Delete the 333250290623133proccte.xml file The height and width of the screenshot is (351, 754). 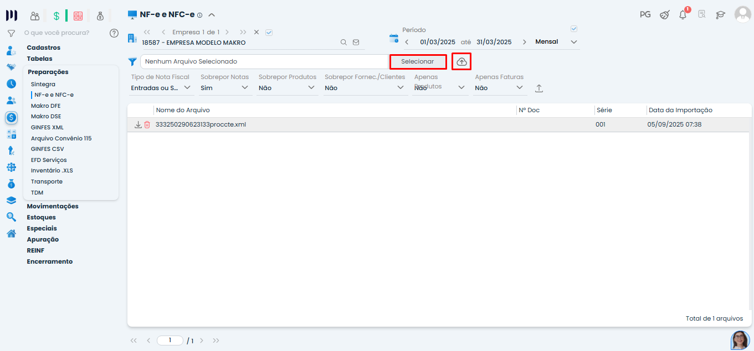click(x=147, y=125)
